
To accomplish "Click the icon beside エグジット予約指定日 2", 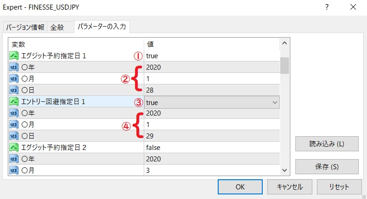I will click(x=13, y=148).
